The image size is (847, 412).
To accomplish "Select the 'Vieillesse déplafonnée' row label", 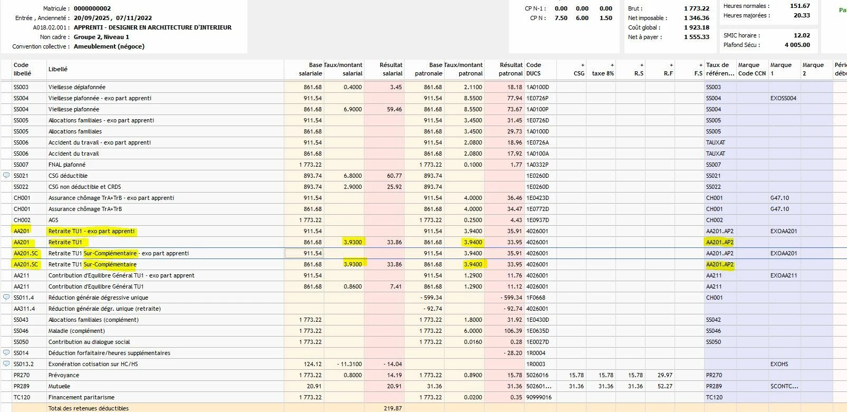I will (77, 87).
